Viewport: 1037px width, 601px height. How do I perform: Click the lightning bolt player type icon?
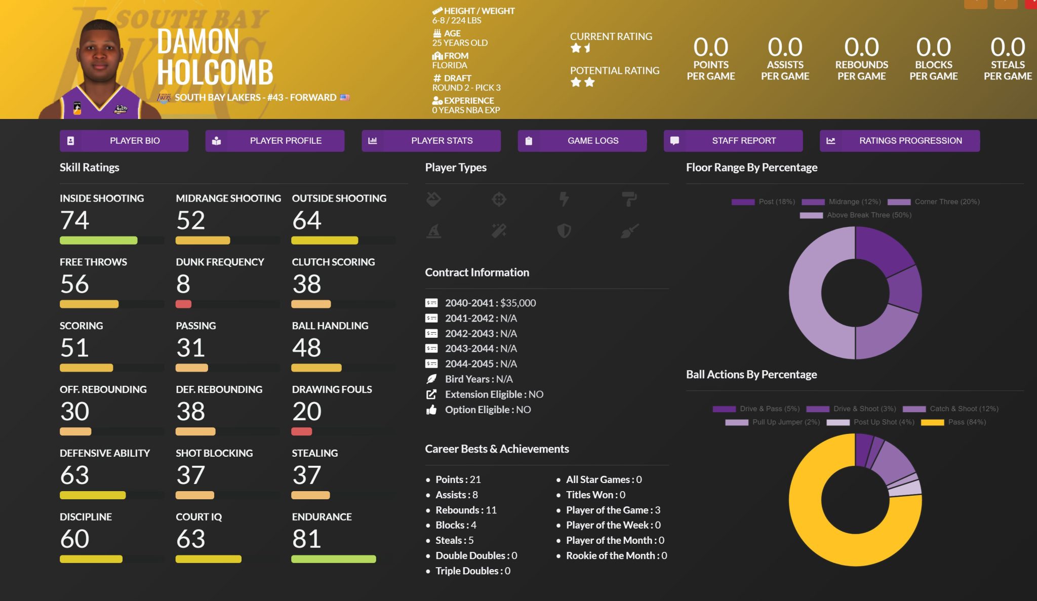pyautogui.click(x=564, y=199)
